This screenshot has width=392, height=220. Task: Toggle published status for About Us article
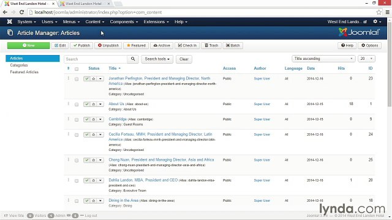click(x=87, y=104)
